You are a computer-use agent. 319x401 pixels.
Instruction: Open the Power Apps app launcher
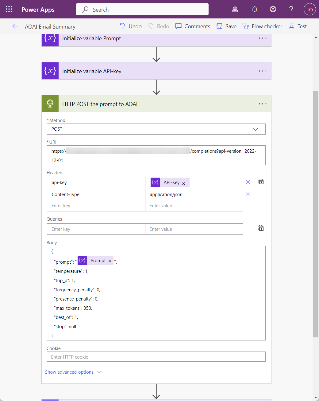coord(9,9)
